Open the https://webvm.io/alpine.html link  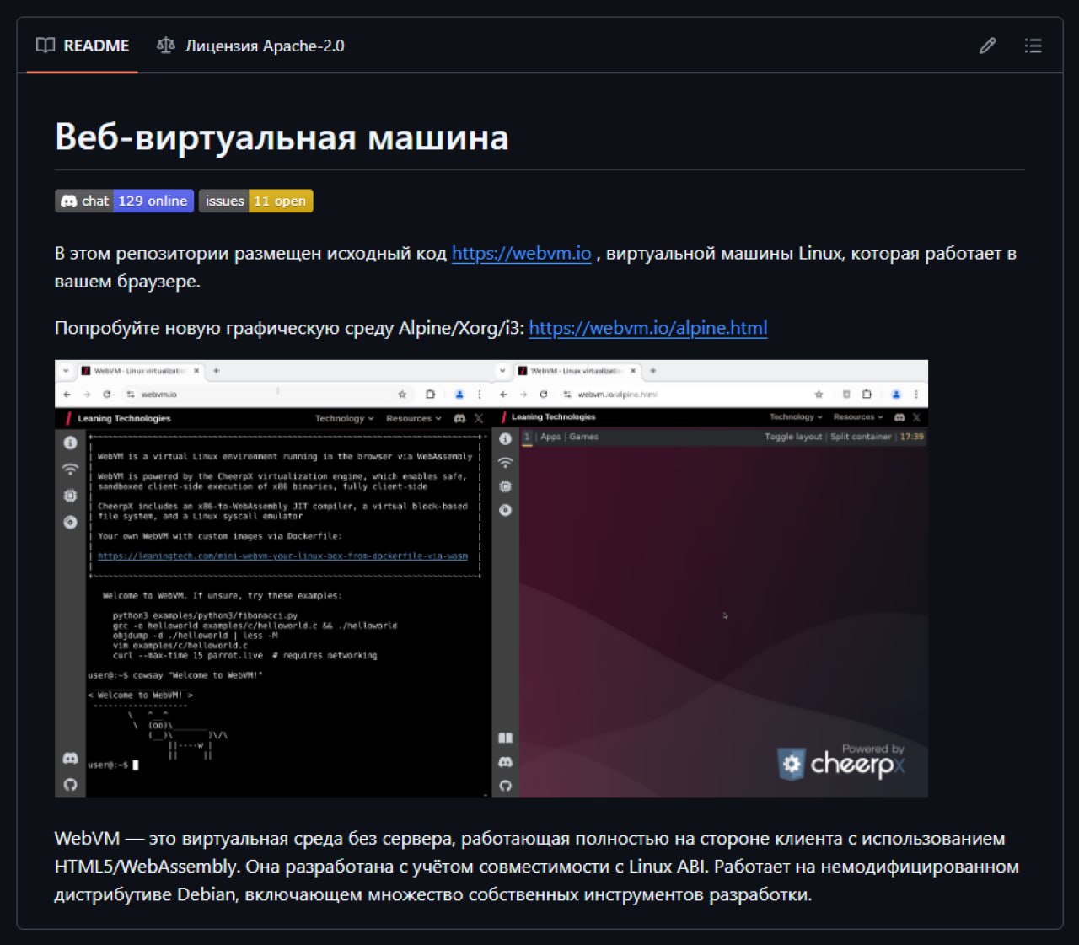[x=648, y=328]
